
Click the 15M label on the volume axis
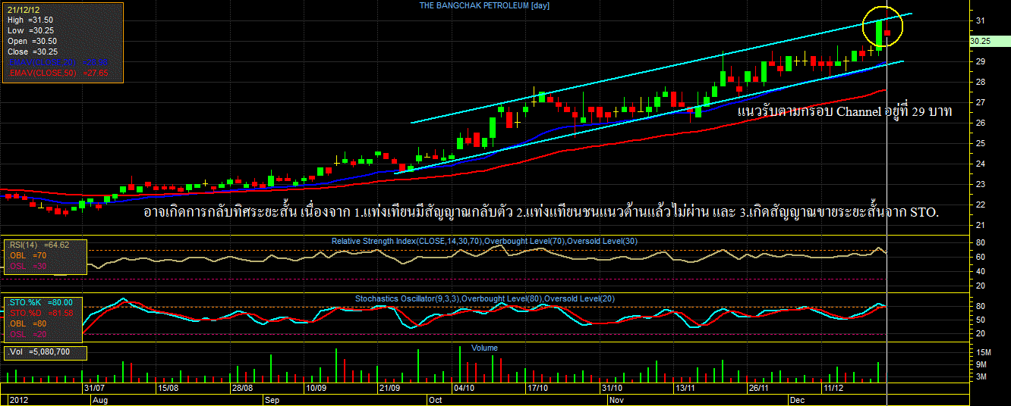click(x=983, y=352)
